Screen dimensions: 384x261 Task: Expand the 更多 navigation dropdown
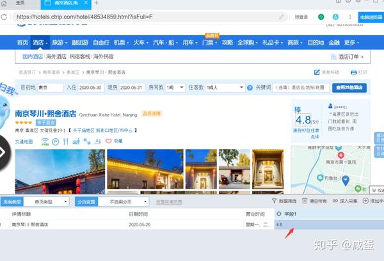[351, 42]
